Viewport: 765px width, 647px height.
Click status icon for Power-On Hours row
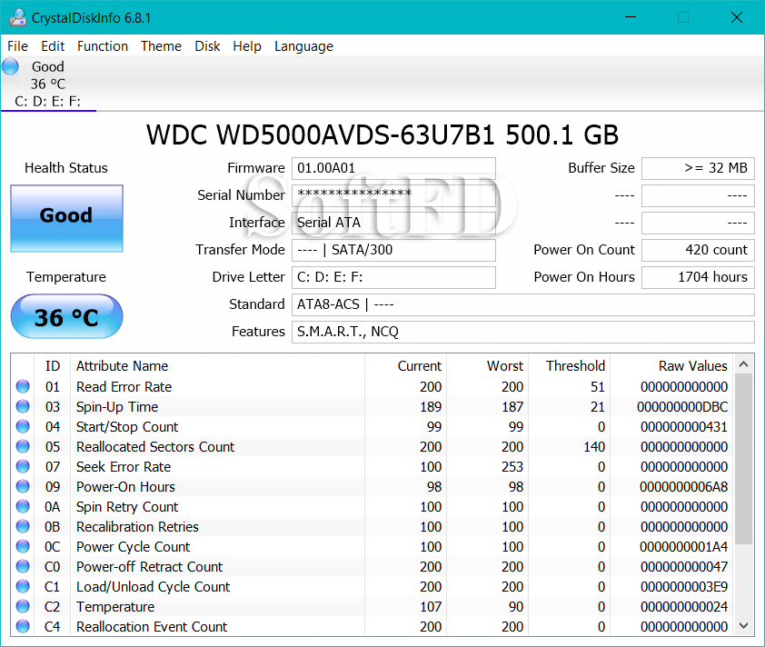coord(23,486)
